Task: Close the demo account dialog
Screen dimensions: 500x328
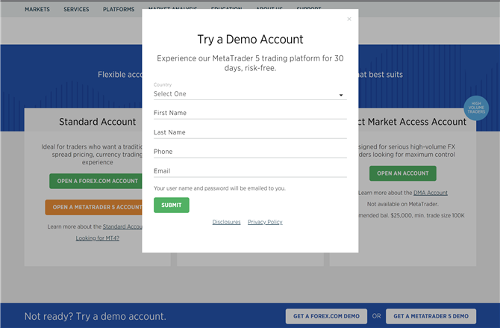Action: click(349, 19)
